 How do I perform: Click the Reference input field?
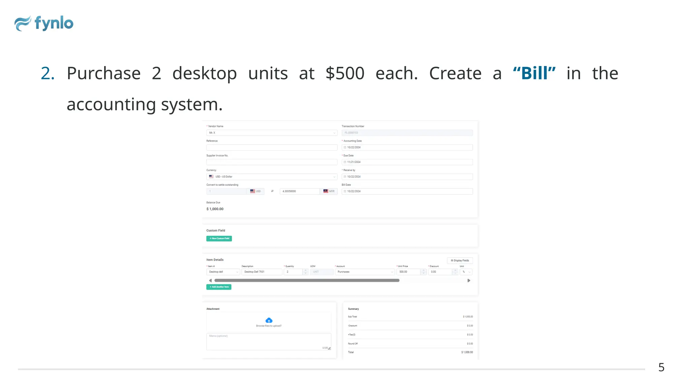click(272, 148)
